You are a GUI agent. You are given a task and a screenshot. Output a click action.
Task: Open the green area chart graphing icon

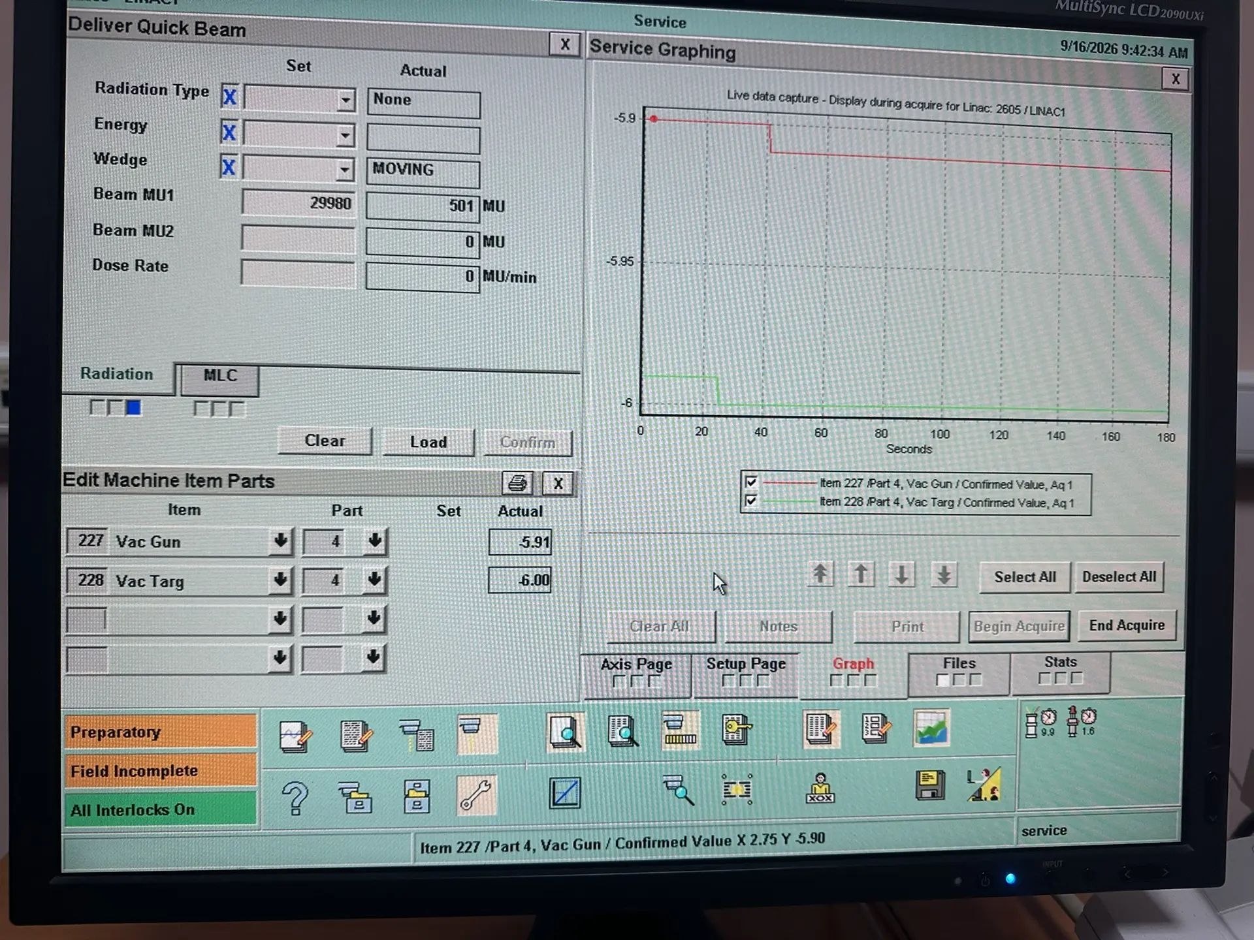(x=931, y=728)
